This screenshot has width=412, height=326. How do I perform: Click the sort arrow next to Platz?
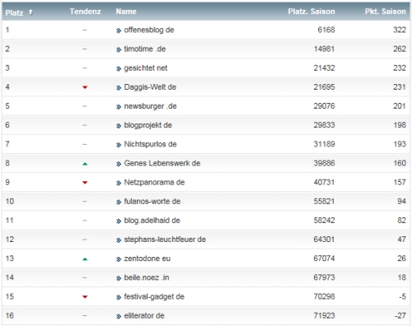click(30, 12)
